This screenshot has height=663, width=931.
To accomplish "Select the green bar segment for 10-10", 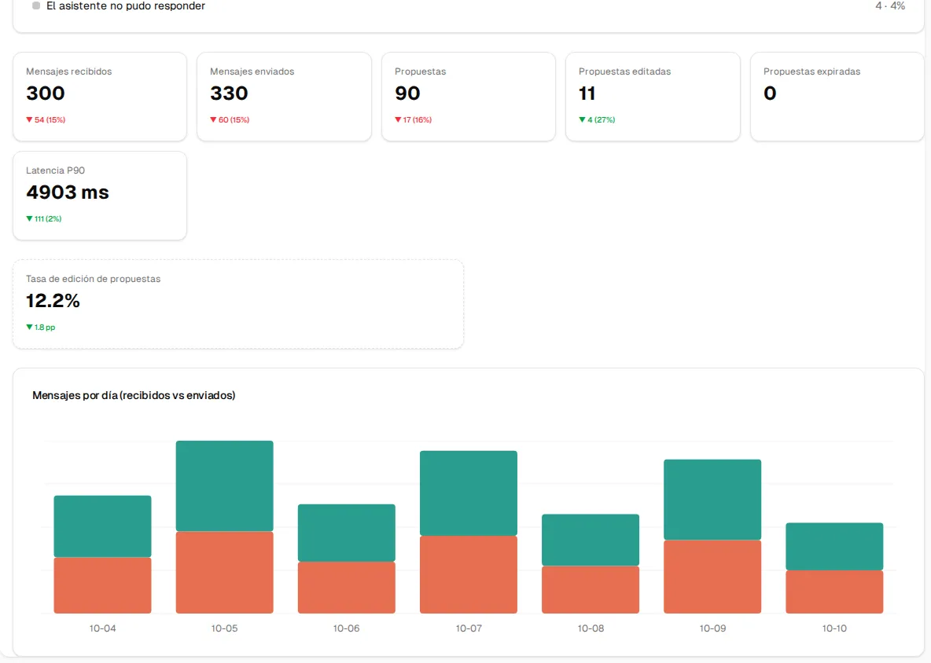I will (834, 547).
